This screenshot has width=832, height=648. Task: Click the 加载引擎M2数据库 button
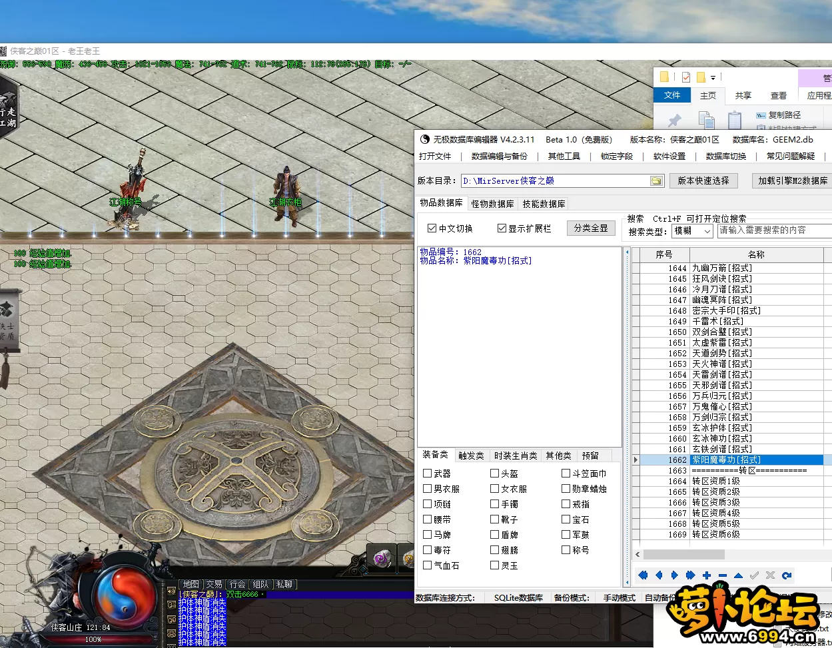(792, 180)
